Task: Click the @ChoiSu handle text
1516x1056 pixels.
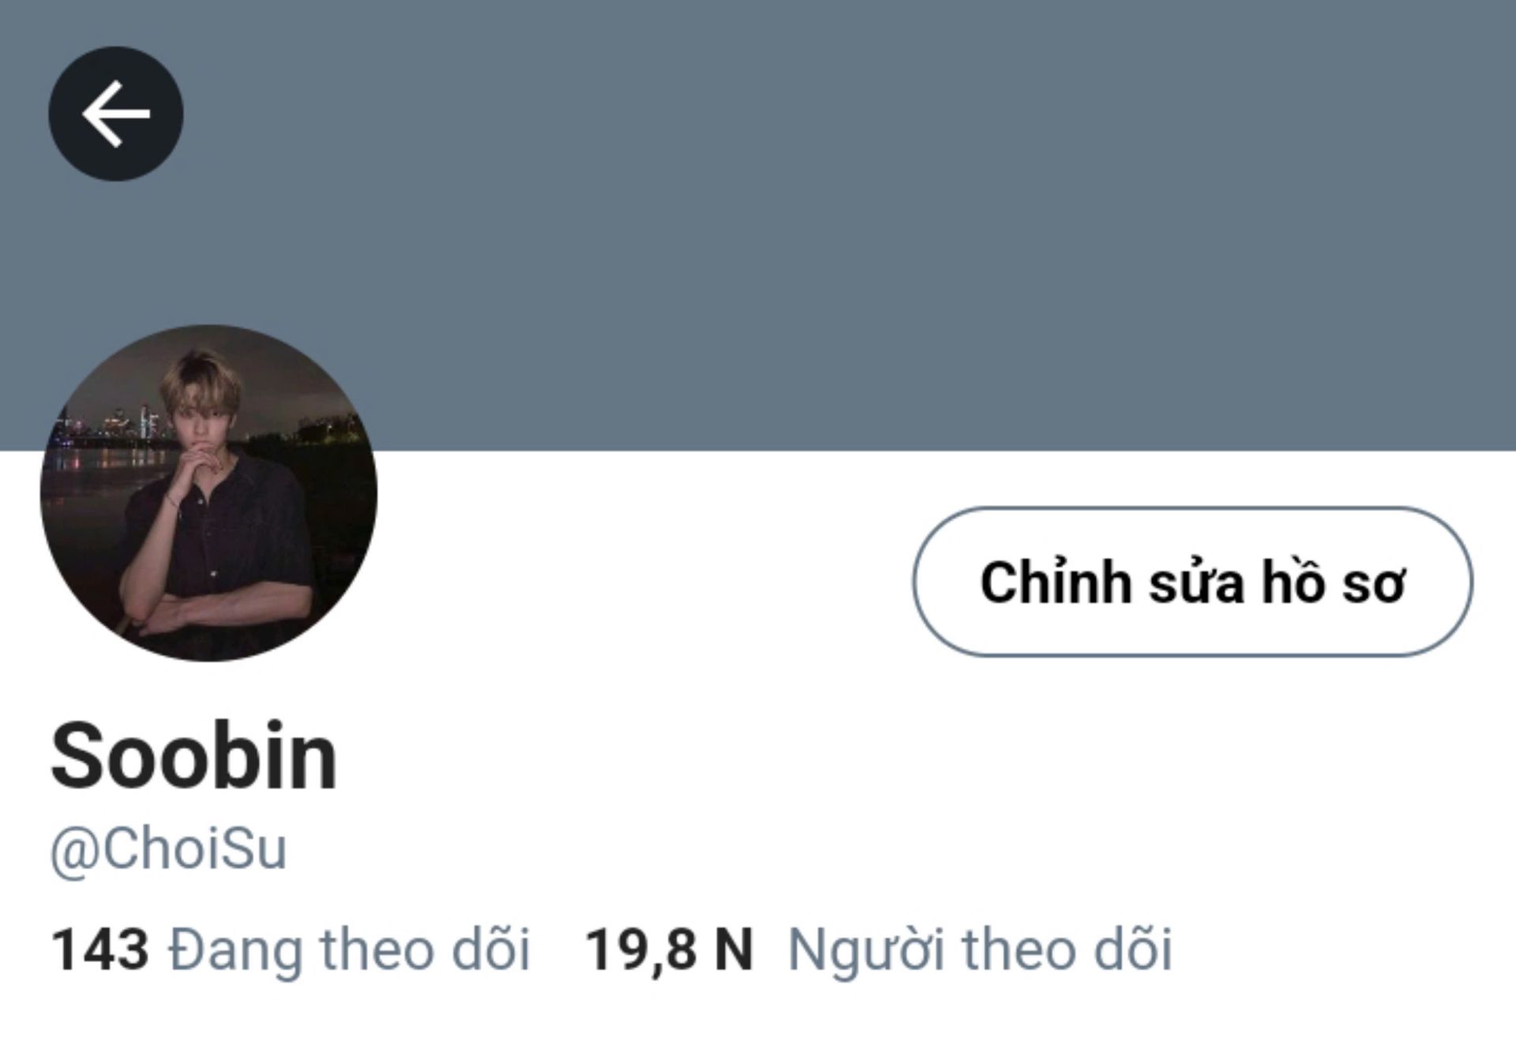Action: [168, 850]
